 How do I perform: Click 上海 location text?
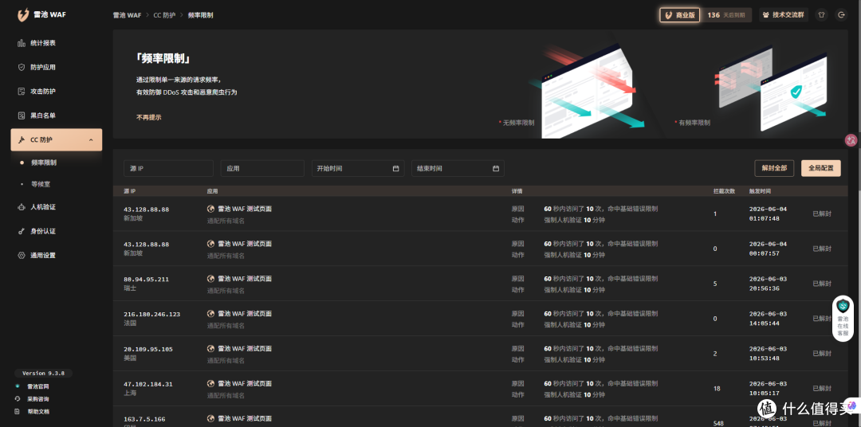(130, 393)
